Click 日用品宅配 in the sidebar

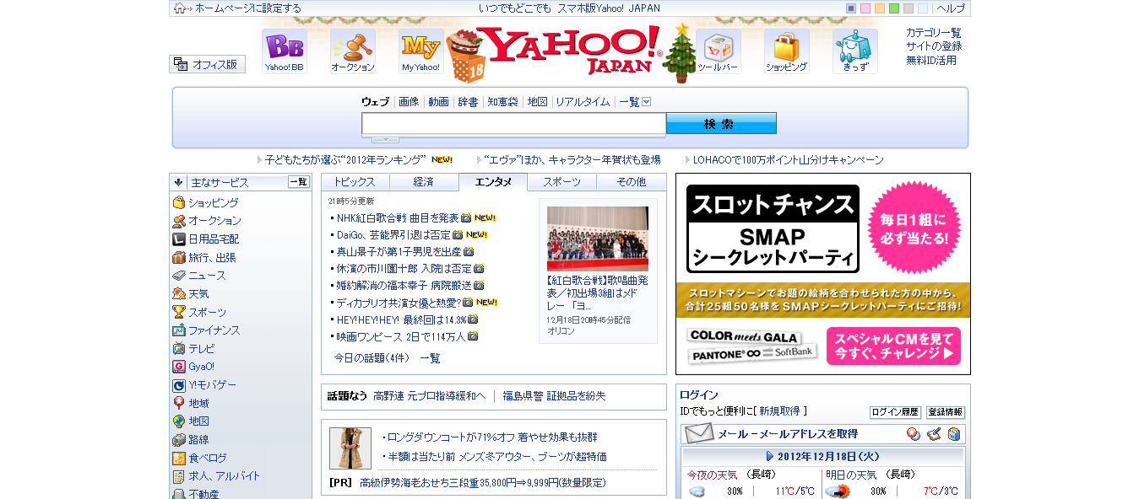tap(214, 239)
